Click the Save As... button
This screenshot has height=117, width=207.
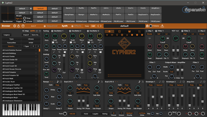click(x=36, y=35)
